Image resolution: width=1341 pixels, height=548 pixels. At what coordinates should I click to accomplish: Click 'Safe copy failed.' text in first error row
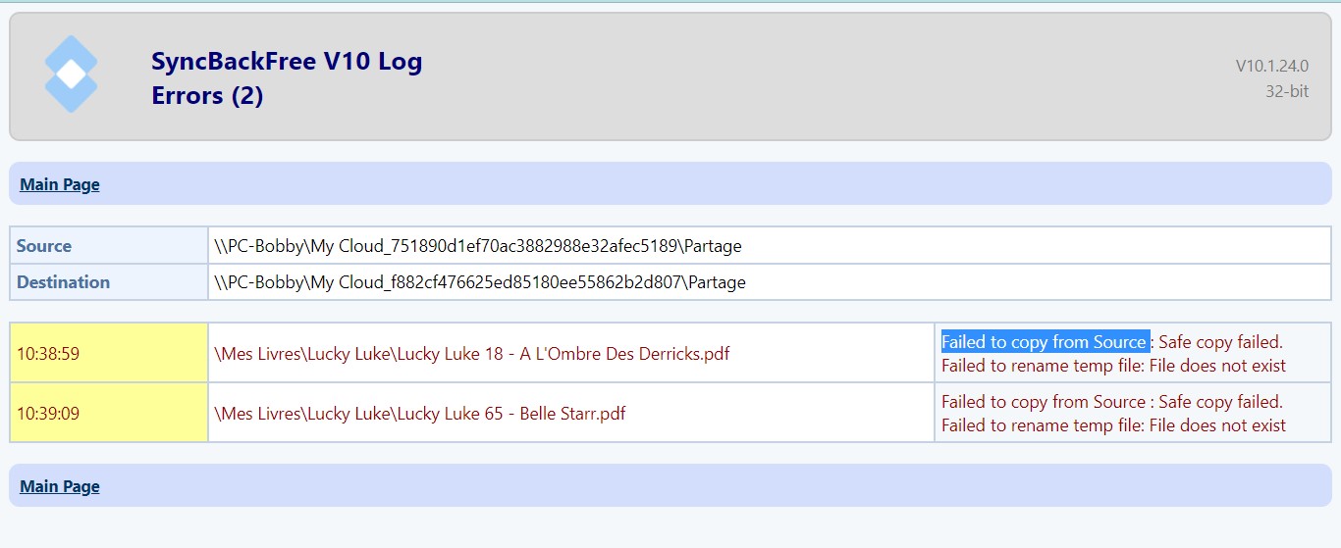(x=1220, y=342)
